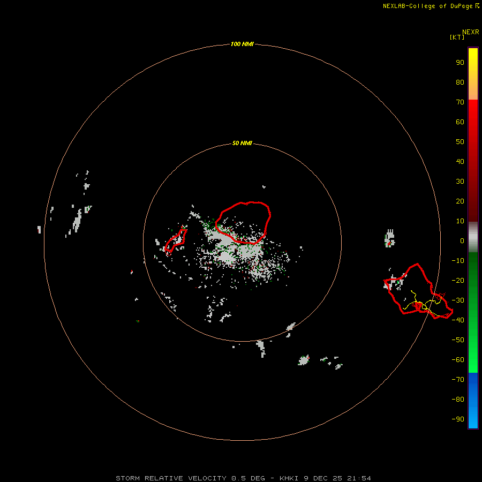This screenshot has height=482, width=482.
Task: Click the STORM RELATIVE VELOCITY caption text
Action: click(x=244, y=478)
